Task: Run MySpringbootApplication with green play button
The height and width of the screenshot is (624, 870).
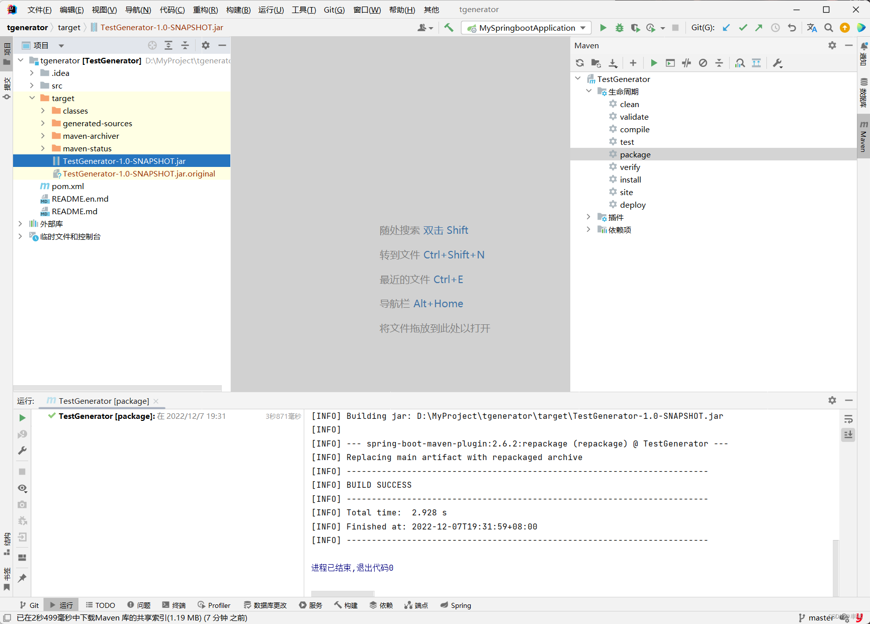Action: (603, 28)
